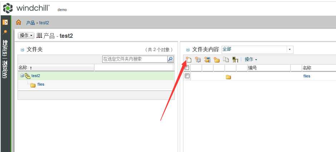Click the 产品 breadcrumb link

point(30,23)
